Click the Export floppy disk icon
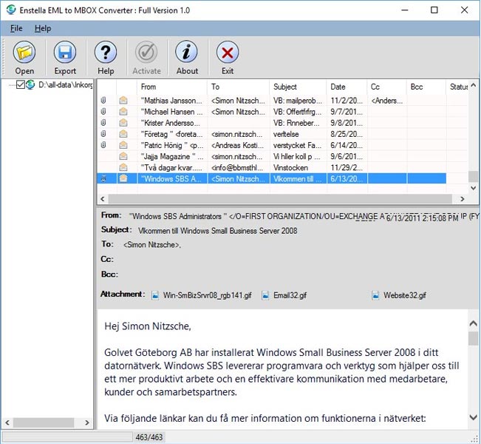Image resolution: width=481 pixels, height=444 pixels. (65, 53)
